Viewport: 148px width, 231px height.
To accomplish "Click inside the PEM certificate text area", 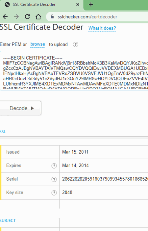I will tap(74, 70).
